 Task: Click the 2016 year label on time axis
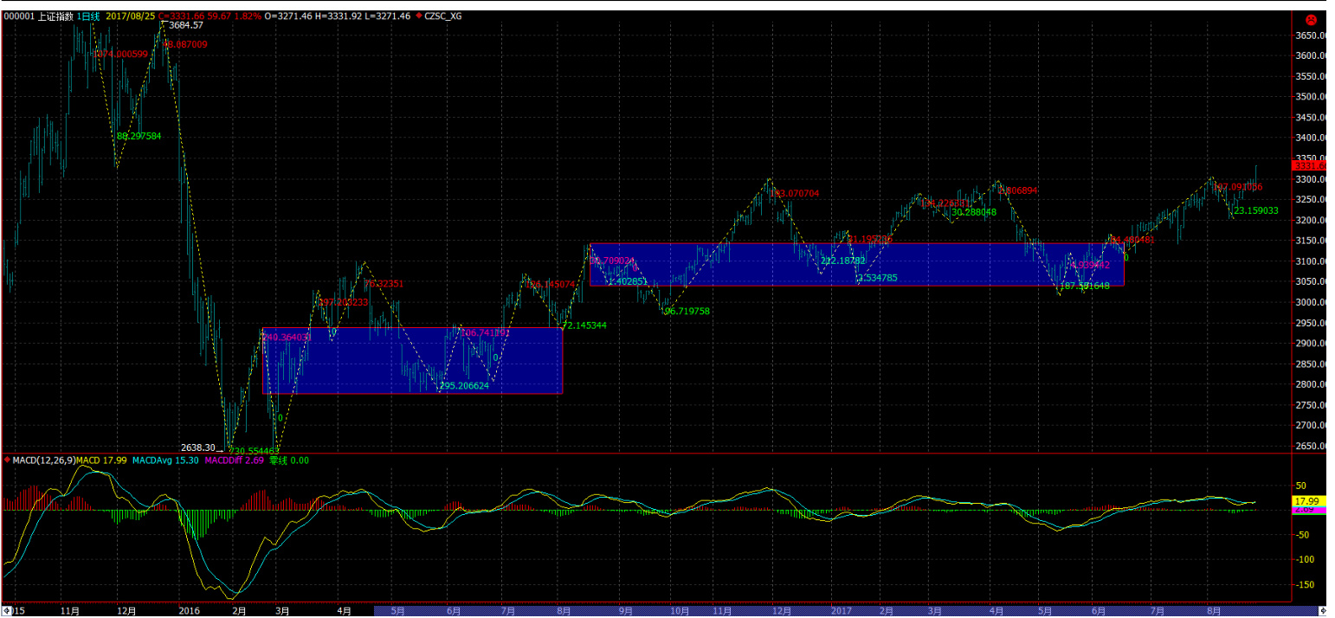189,610
